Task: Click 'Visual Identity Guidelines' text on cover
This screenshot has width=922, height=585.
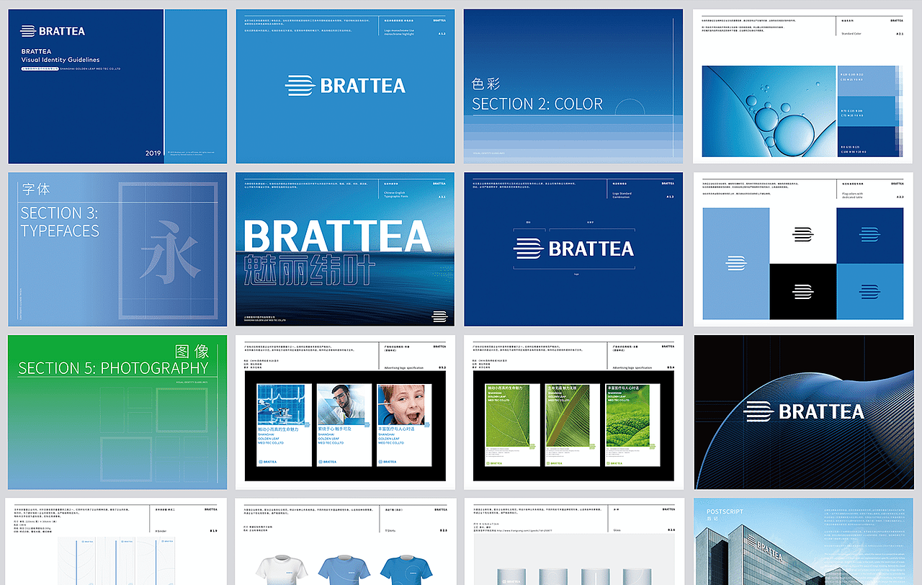Action: point(61,60)
